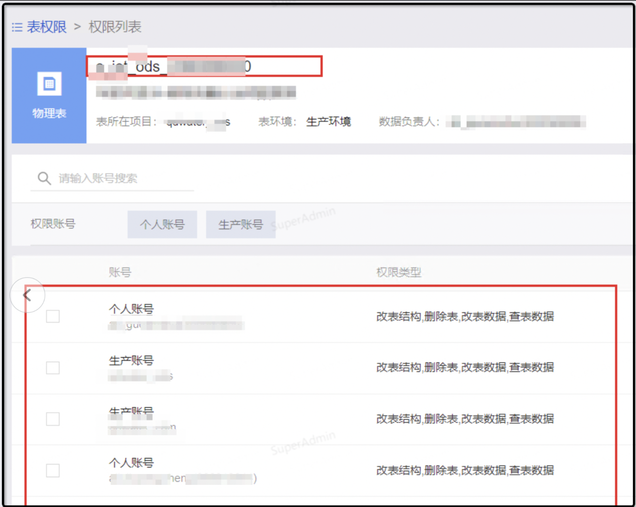Click the 表所在项目 project name value

click(198, 122)
